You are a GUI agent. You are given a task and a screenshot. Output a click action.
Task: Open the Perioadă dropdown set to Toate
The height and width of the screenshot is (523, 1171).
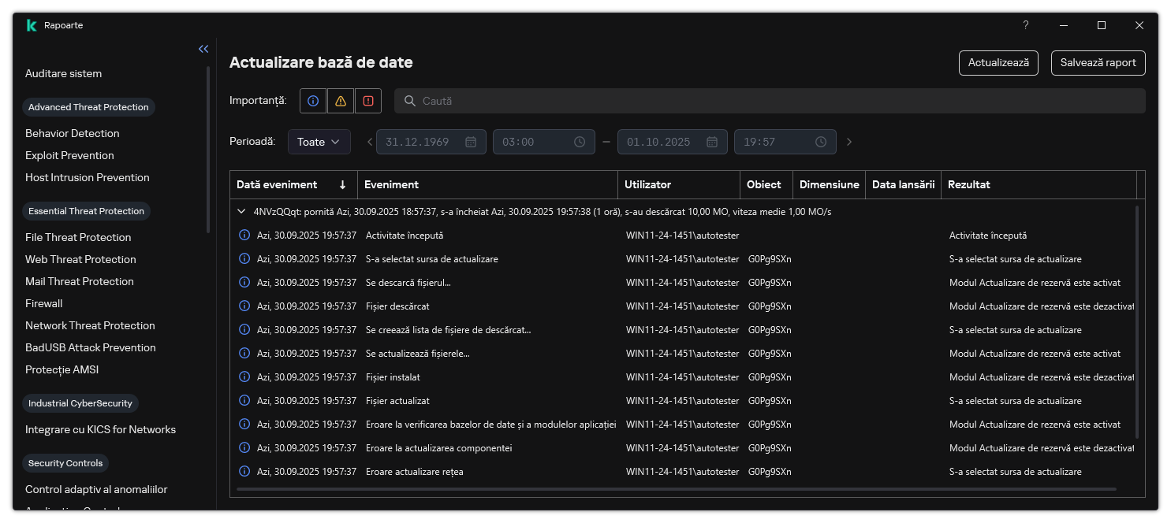[319, 142]
